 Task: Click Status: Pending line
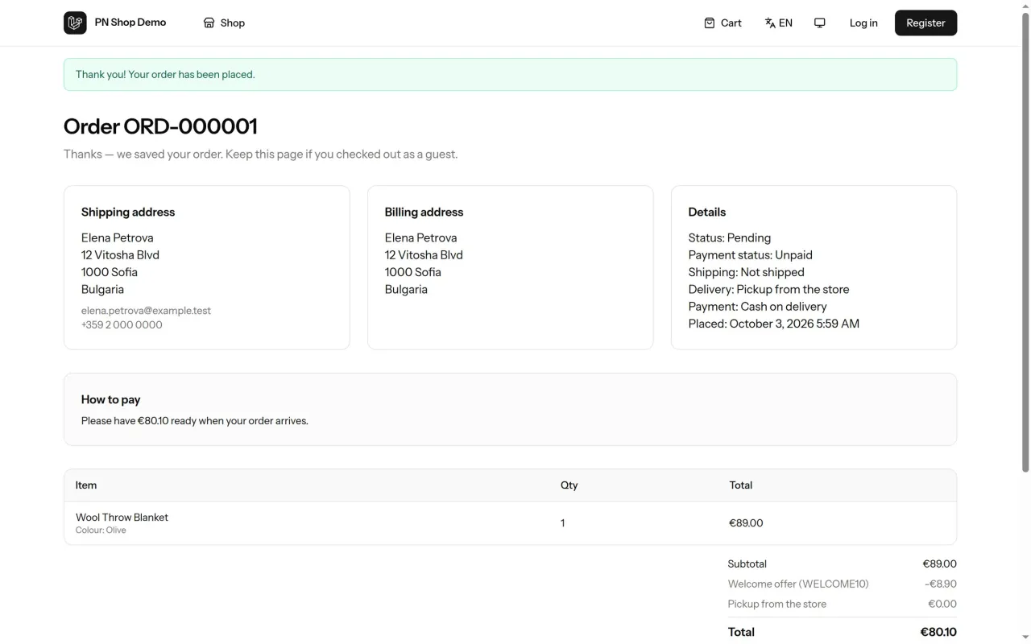click(730, 238)
